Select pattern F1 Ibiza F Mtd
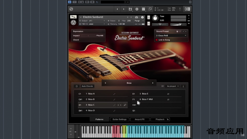Image resolution: width=247 pixels, height=139 pixels. (157, 99)
